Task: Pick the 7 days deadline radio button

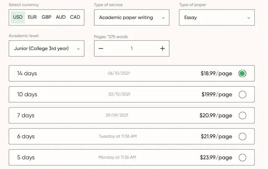Action: [x=242, y=115]
